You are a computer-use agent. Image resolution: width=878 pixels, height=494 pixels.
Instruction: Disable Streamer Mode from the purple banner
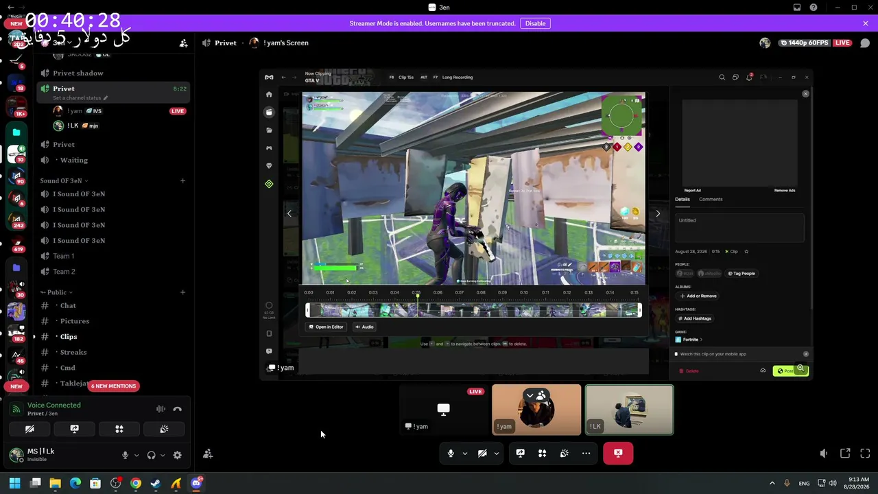pos(535,23)
